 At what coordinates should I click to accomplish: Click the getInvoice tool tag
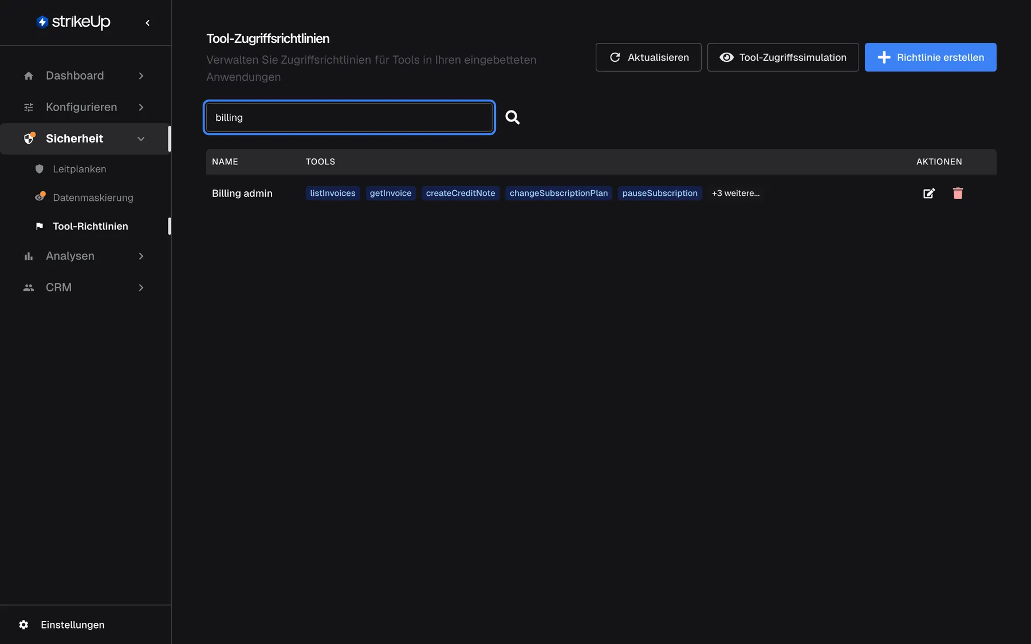click(x=391, y=193)
